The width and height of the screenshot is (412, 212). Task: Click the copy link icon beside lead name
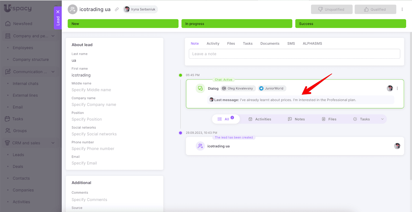[117, 9]
